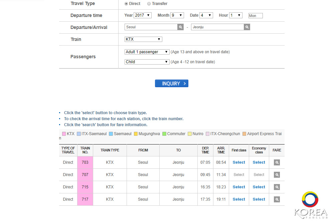Open fare info for train 717
Screen dimensions: 334x222
pyautogui.click(x=277, y=199)
